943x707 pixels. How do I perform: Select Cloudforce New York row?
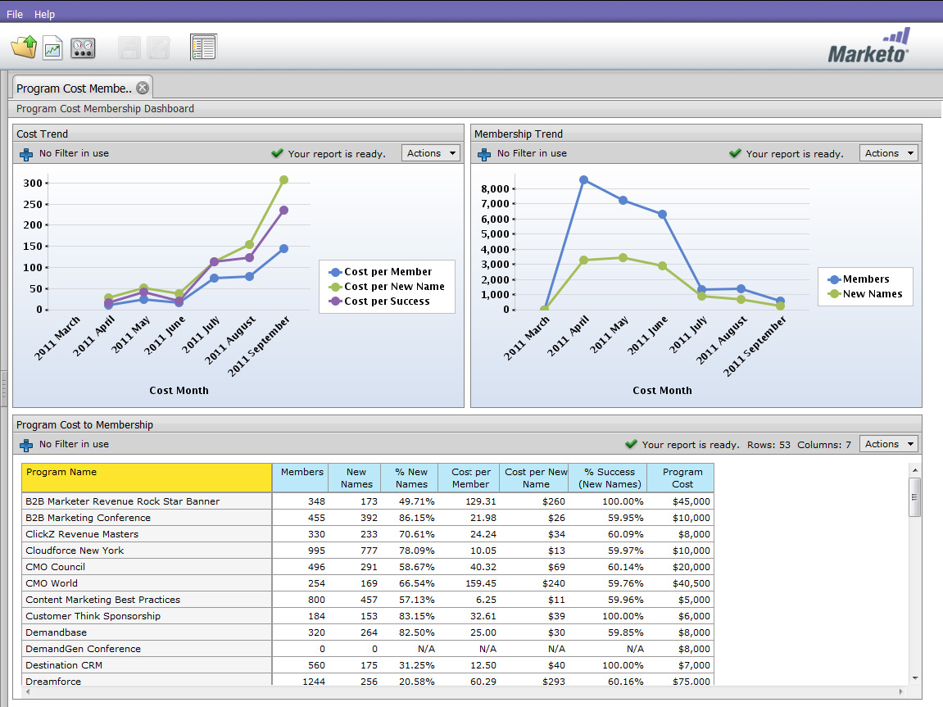(368, 550)
